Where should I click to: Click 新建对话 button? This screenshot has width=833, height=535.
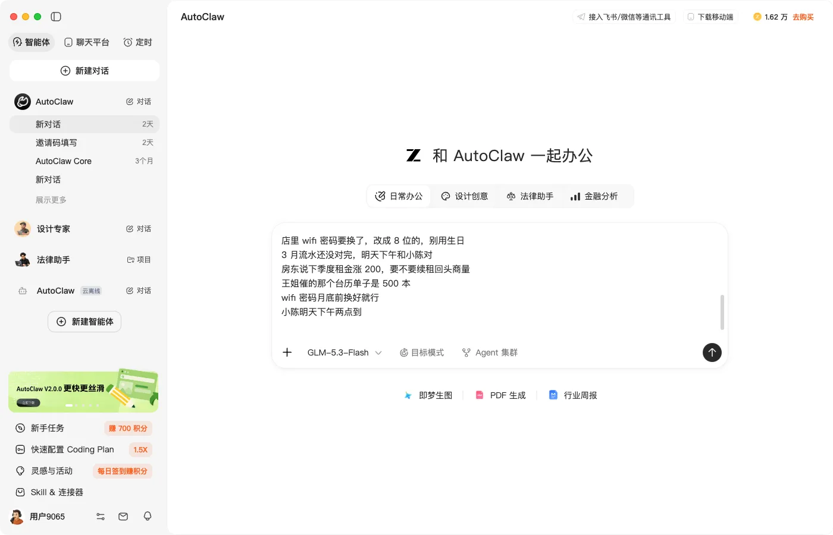point(84,71)
